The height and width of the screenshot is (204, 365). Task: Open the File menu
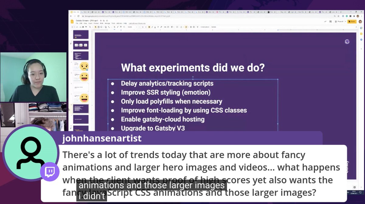77,23
